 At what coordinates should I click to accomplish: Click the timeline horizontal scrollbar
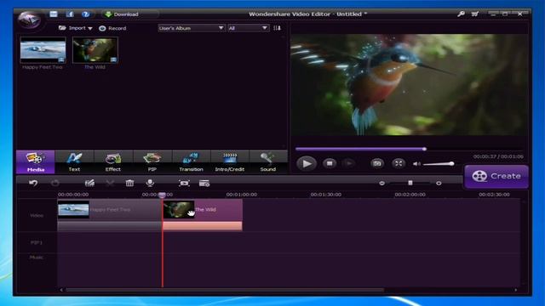(225, 290)
